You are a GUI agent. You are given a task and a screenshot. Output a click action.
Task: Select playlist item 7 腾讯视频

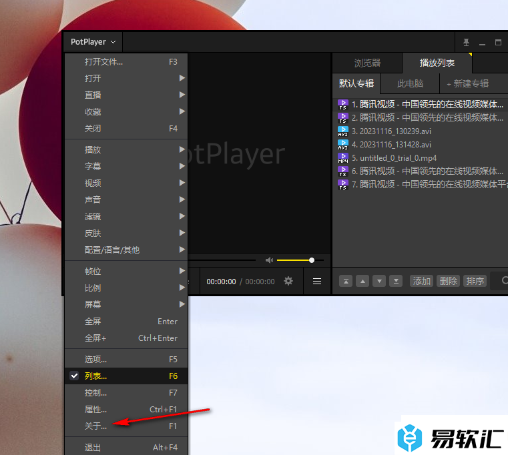point(421,184)
